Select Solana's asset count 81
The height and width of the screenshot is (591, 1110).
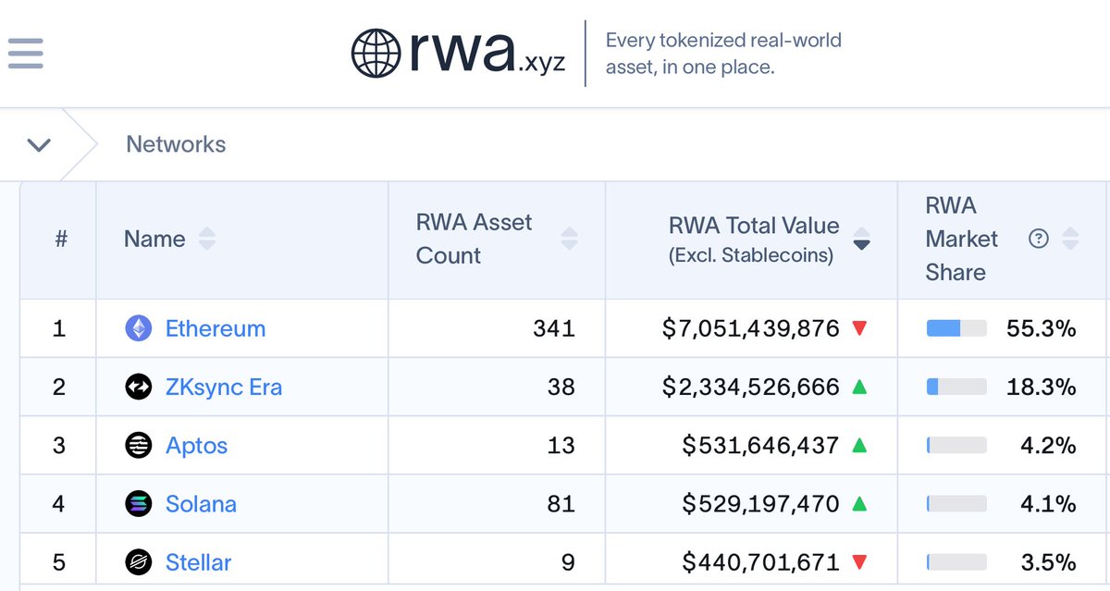click(x=561, y=503)
